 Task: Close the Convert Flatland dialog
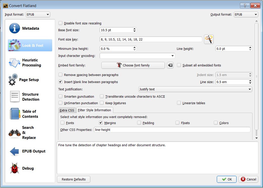[x=255, y=6]
